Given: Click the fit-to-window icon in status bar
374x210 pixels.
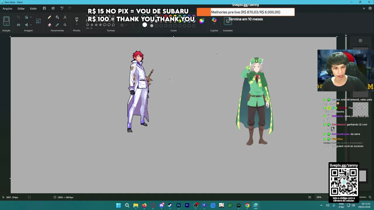Looking at the screenshot, I should [x=310, y=197].
